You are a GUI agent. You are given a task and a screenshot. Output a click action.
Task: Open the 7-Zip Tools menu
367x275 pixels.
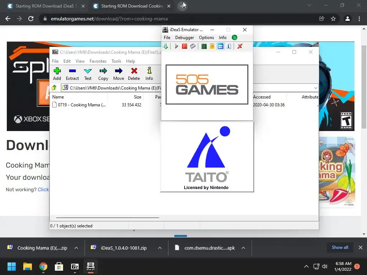click(x=116, y=61)
